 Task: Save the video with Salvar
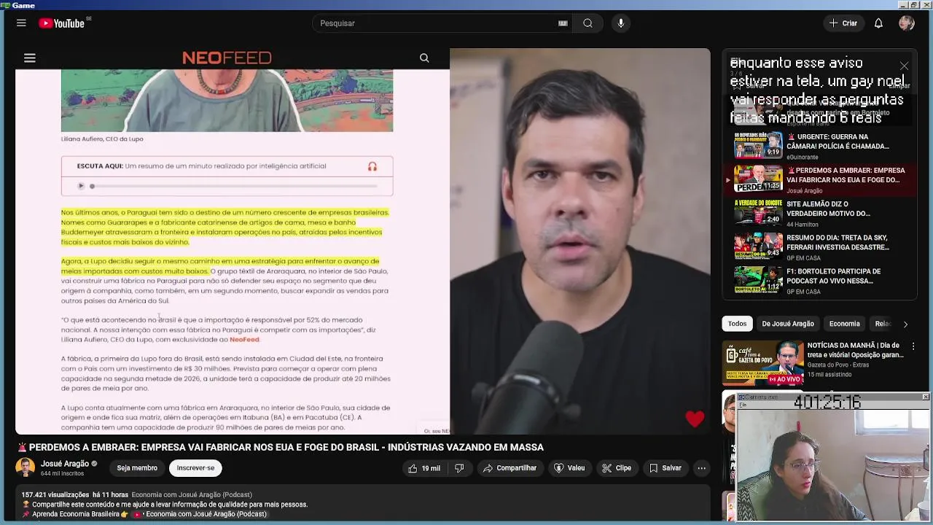665,468
